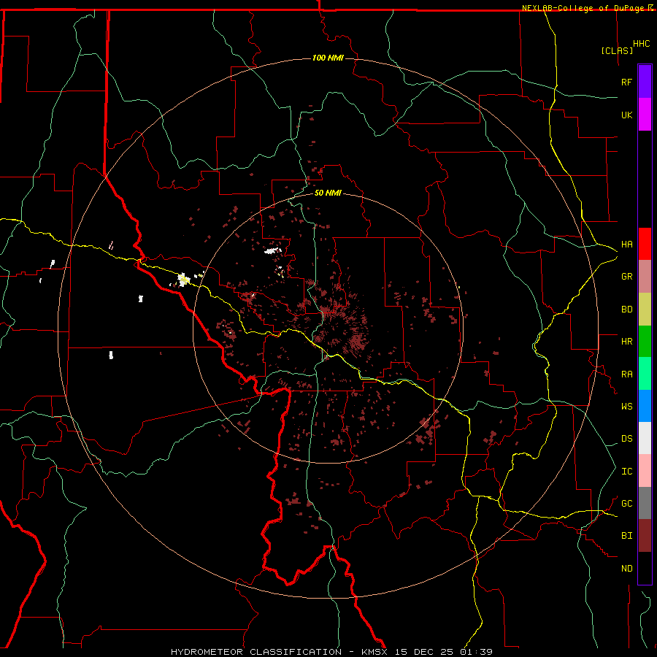The width and height of the screenshot is (657, 657).
Task: Pick the dark green HR legend swatch
Action: [645, 342]
